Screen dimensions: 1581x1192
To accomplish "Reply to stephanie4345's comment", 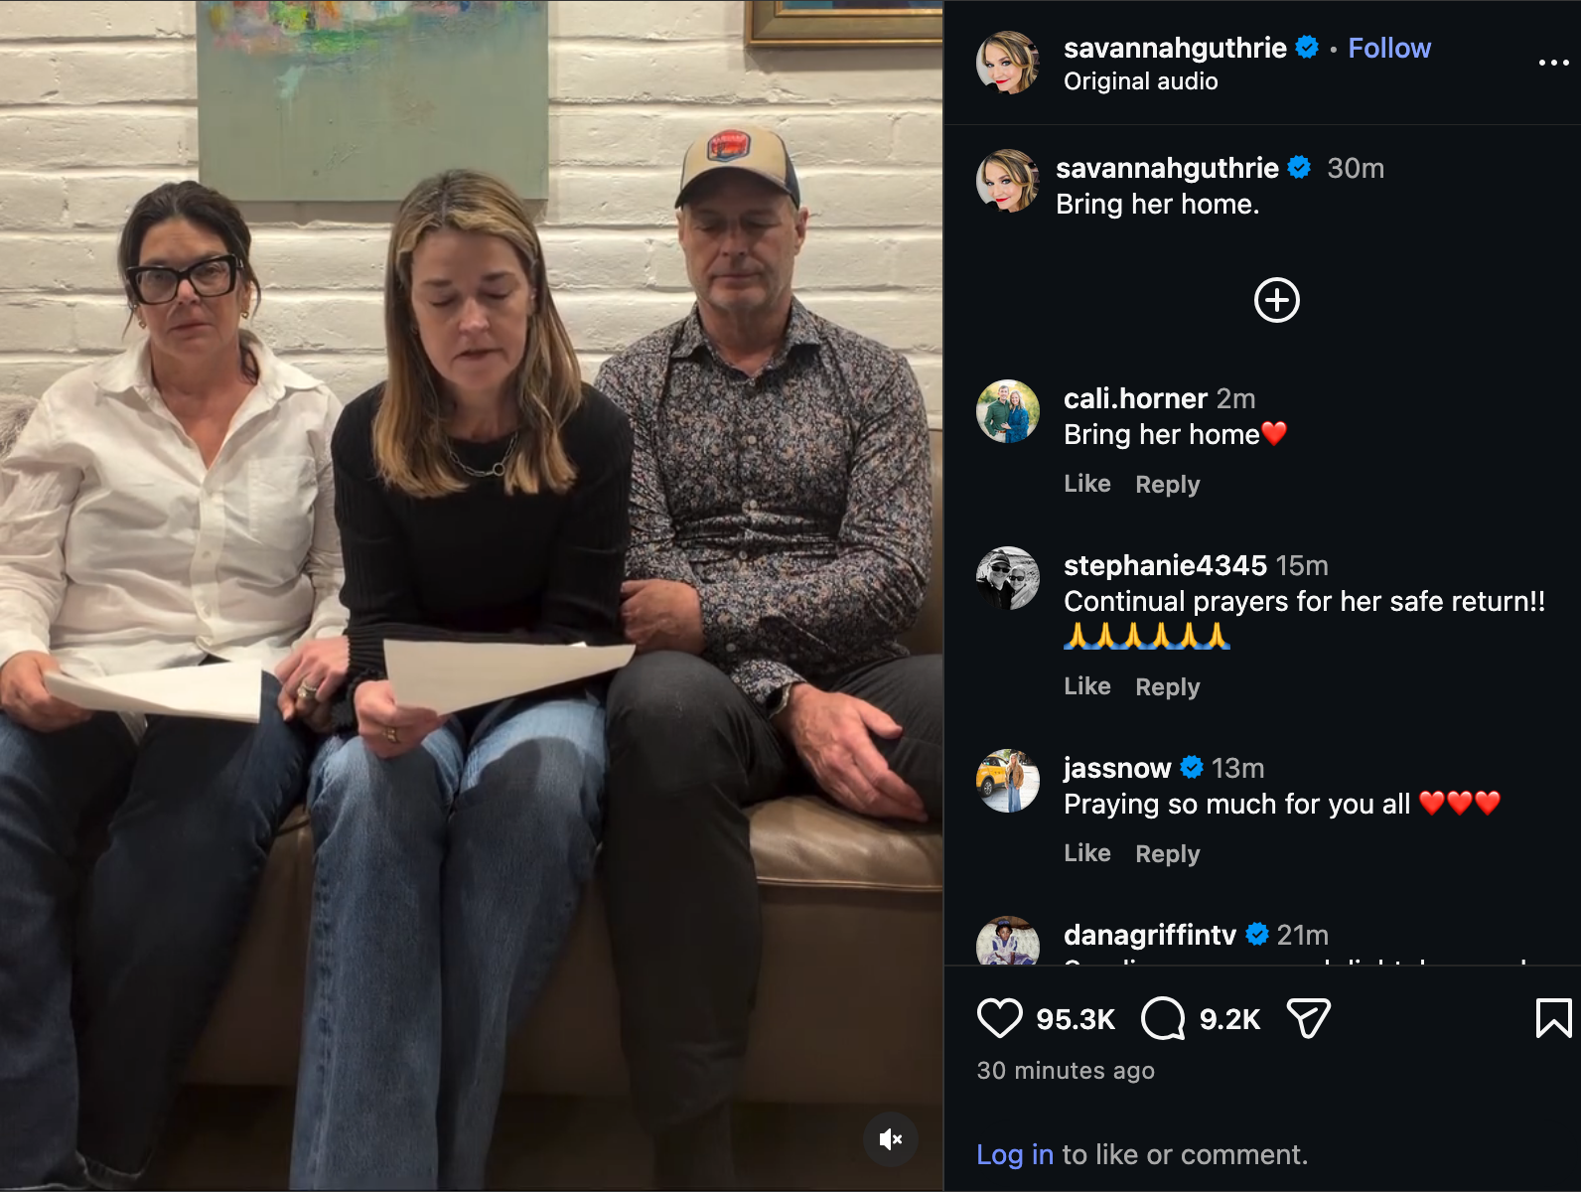I will point(1168,686).
